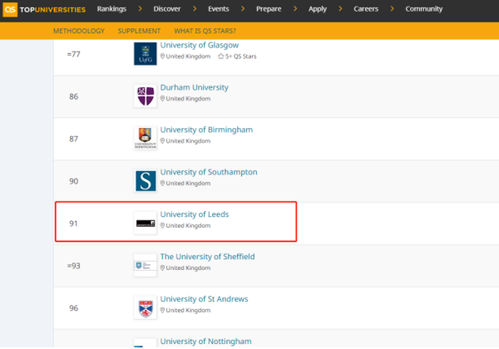Click the location pin in Leeds' row
499x349 pixels.
point(162,225)
